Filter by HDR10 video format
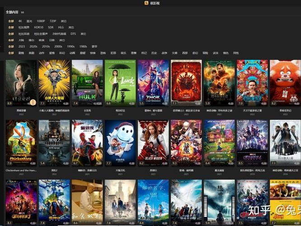The height and width of the screenshot is (226, 301). pos(38,28)
